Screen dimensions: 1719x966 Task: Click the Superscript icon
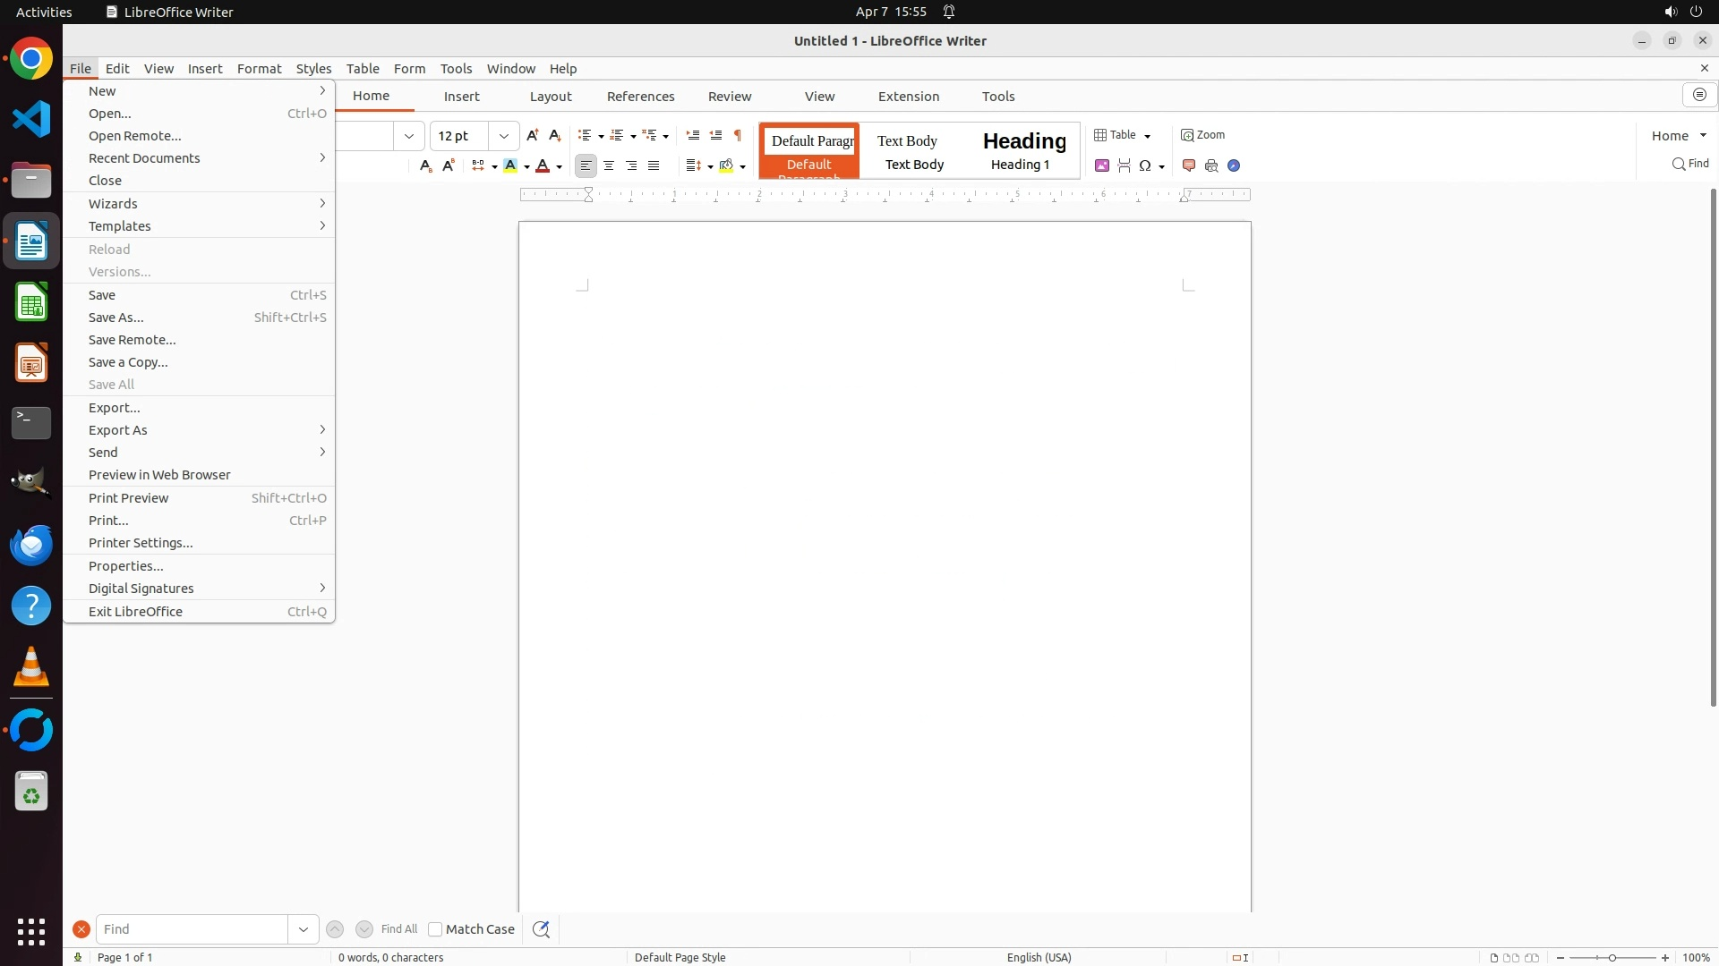coord(449,165)
